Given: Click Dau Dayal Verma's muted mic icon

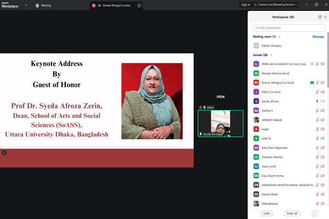Looking at the screenshot, I should coord(317,176).
